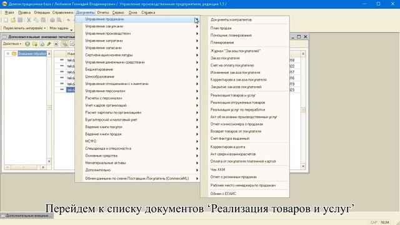Click Дополнительные внешние taskbar window button

(x=27, y=216)
